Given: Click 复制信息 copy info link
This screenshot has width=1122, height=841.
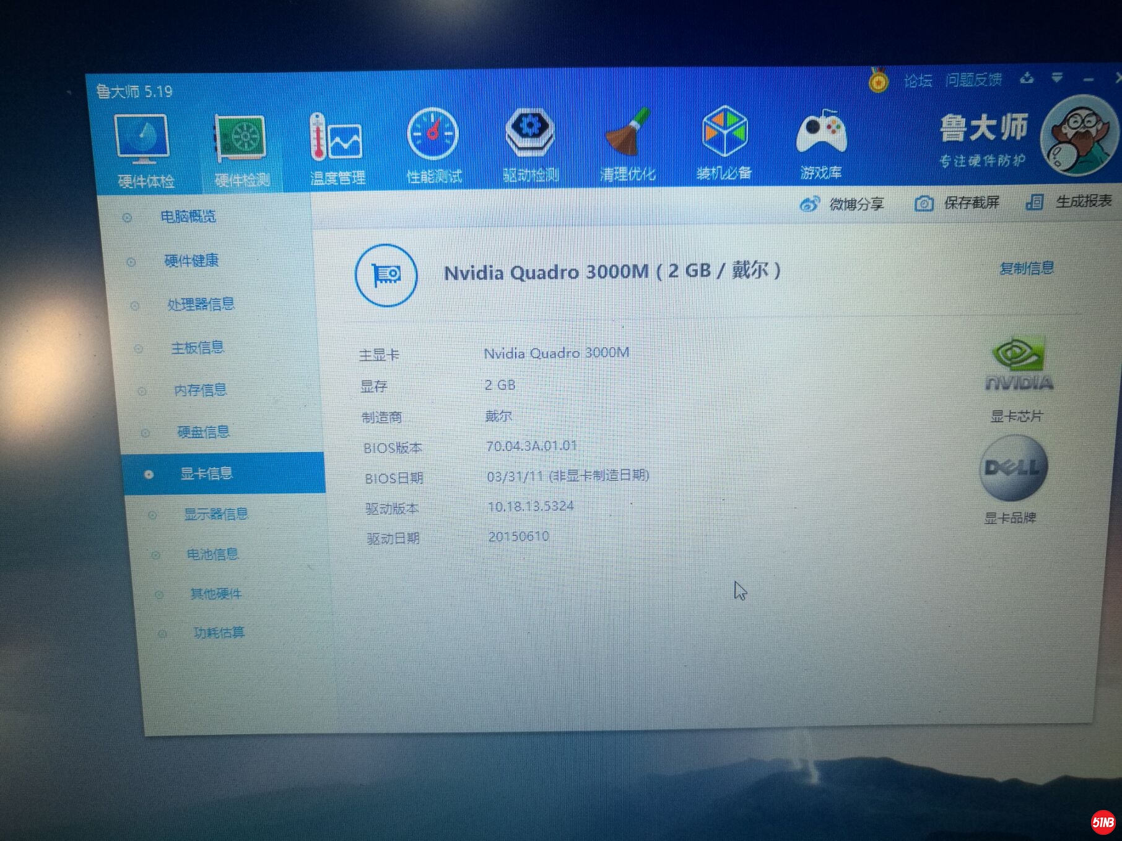Looking at the screenshot, I should 1026,268.
